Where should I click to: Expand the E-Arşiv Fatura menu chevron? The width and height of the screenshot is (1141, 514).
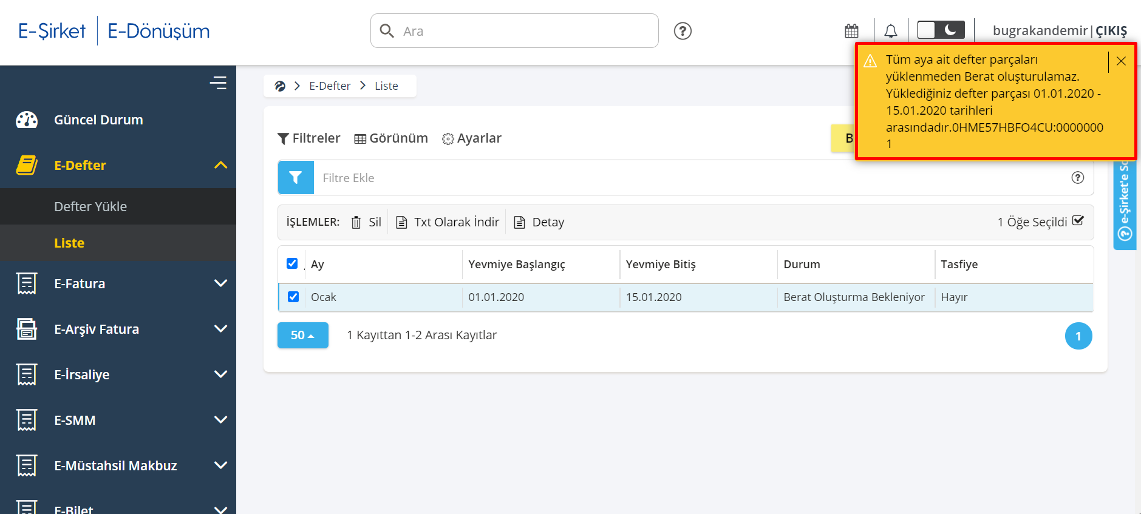(x=221, y=329)
